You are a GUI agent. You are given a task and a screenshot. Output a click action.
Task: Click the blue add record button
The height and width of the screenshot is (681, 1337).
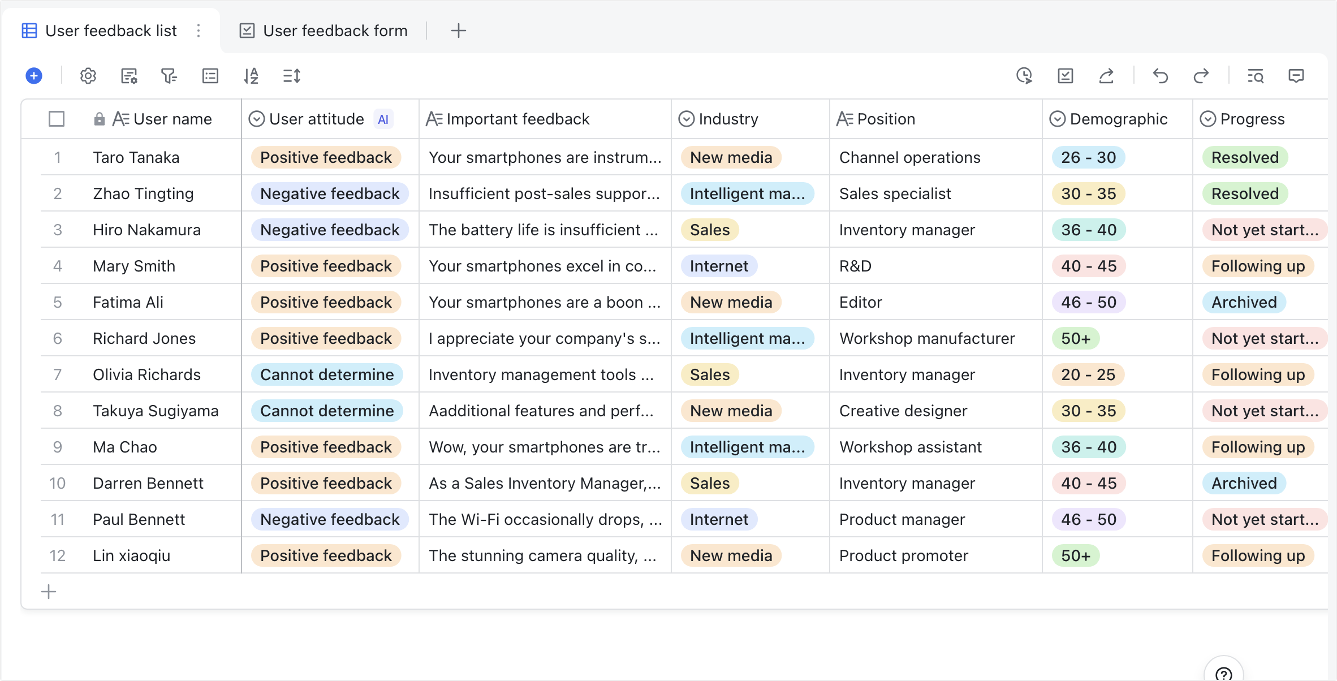[x=34, y=76]
